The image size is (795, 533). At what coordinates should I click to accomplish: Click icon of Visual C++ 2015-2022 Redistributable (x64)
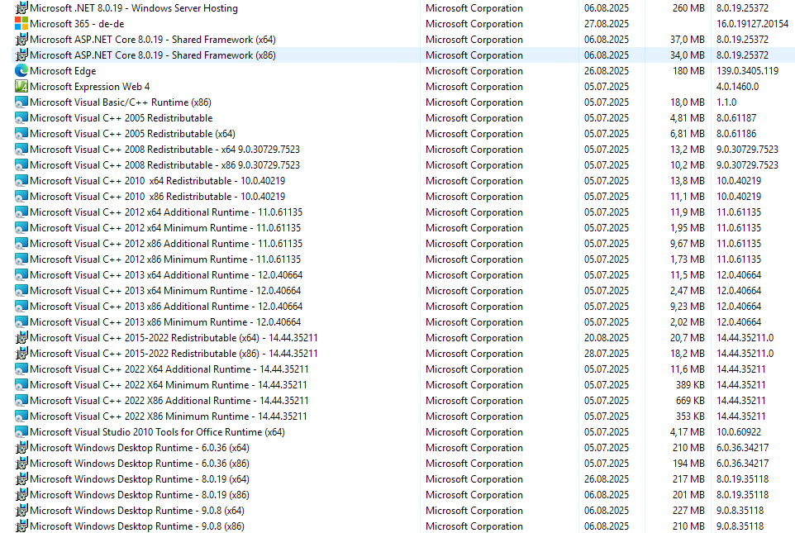[21, 338]
